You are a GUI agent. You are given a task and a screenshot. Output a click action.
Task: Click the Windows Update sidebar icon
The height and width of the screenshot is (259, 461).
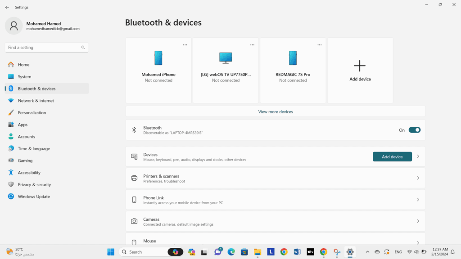[11, 196]
